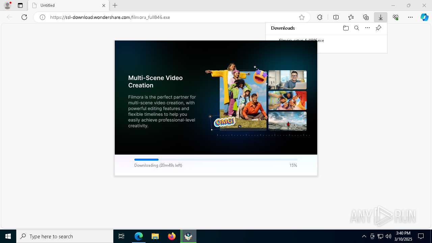Click the 15% progress value
Viewport: 432px width, 243px height.
click(293, 165)
